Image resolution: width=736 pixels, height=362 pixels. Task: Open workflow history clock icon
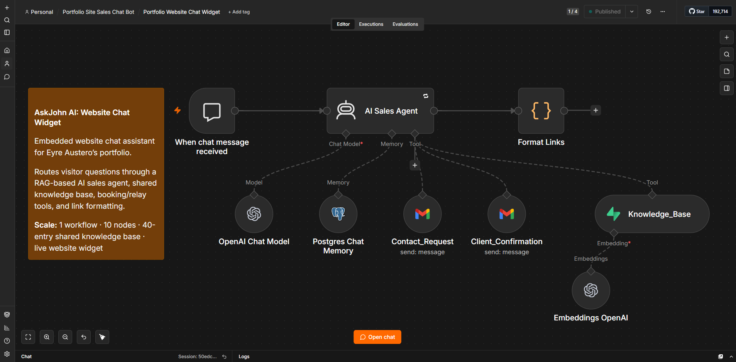649,12
